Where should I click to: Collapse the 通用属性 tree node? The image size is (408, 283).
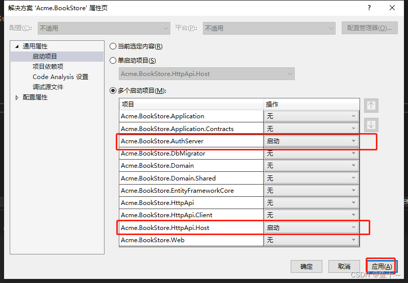17,46
